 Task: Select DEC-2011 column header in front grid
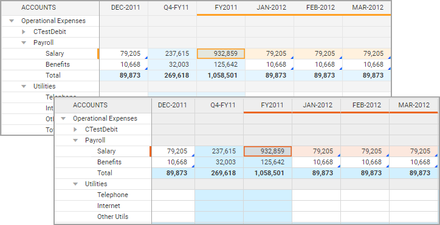pyautogui.click(x=173, y=105)
